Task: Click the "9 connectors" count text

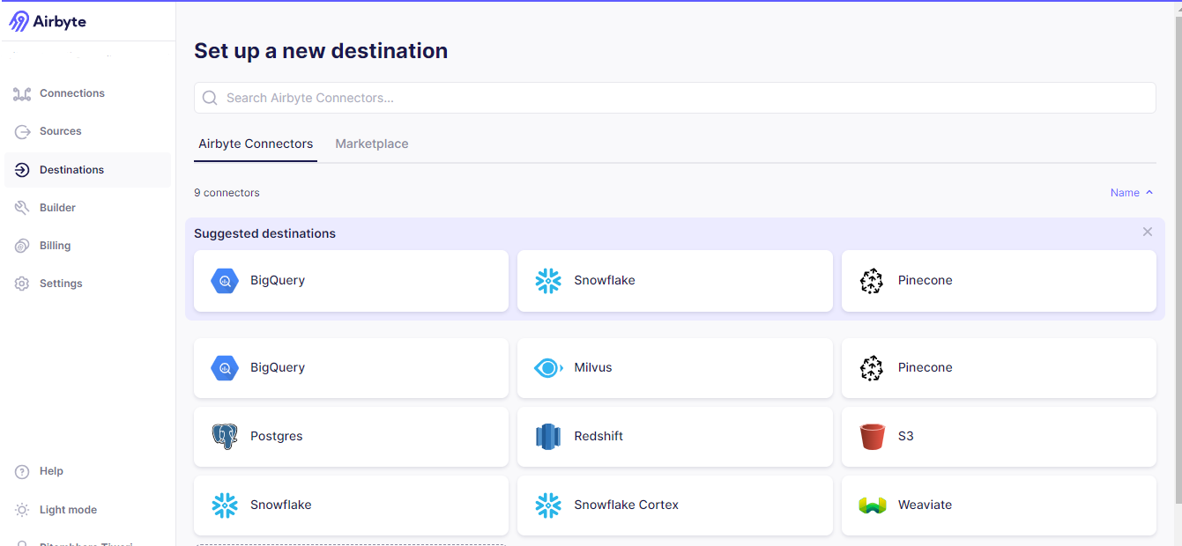Action: click(227, 193)
